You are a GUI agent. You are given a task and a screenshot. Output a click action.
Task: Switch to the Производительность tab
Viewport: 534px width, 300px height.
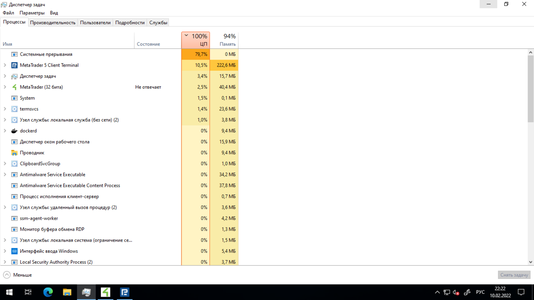point(53,22)
